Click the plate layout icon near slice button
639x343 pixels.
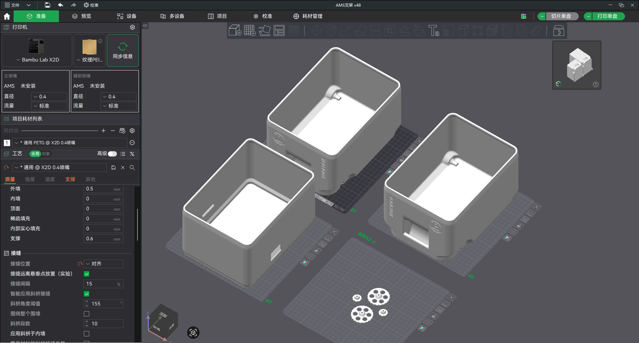(524, 16)
